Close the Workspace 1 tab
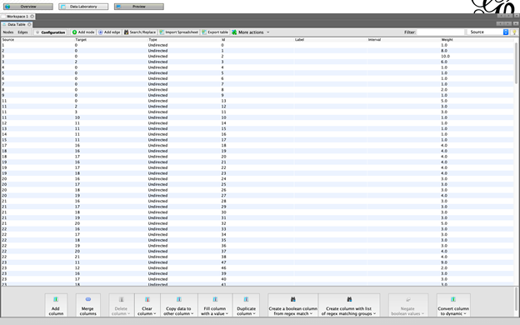 tap(32, 17)
